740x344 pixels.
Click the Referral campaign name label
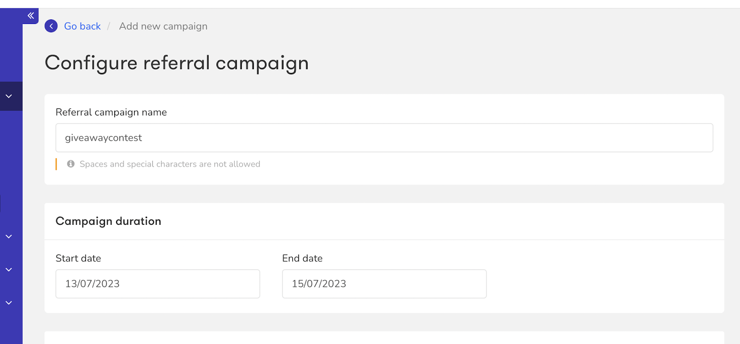coord(111,112)
